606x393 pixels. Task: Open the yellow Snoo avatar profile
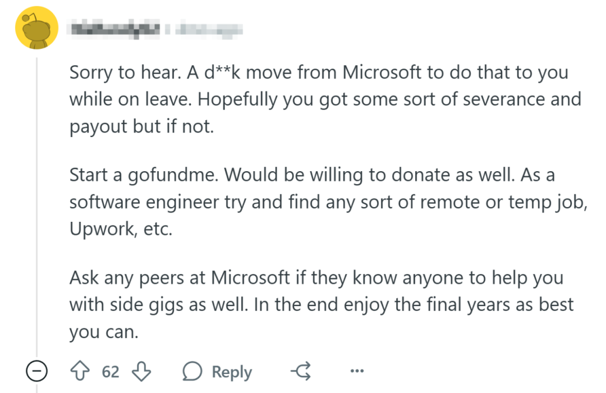(x=36, y=28)
